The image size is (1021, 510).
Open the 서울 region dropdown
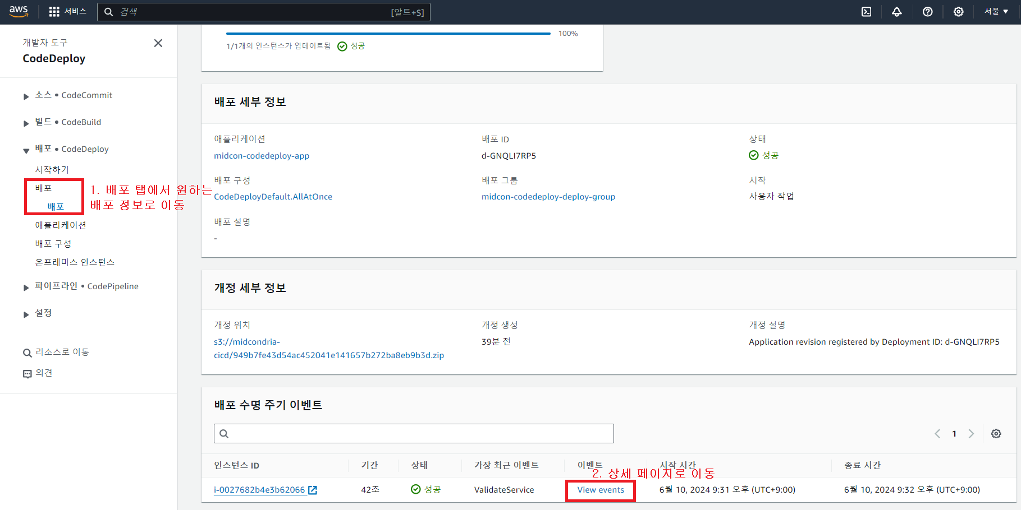pyautogui.click(x=996, y=12)
